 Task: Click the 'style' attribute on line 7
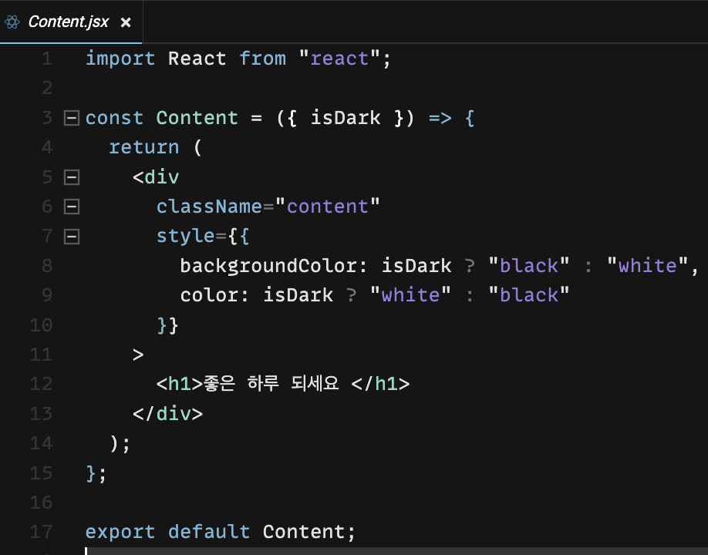185,237
